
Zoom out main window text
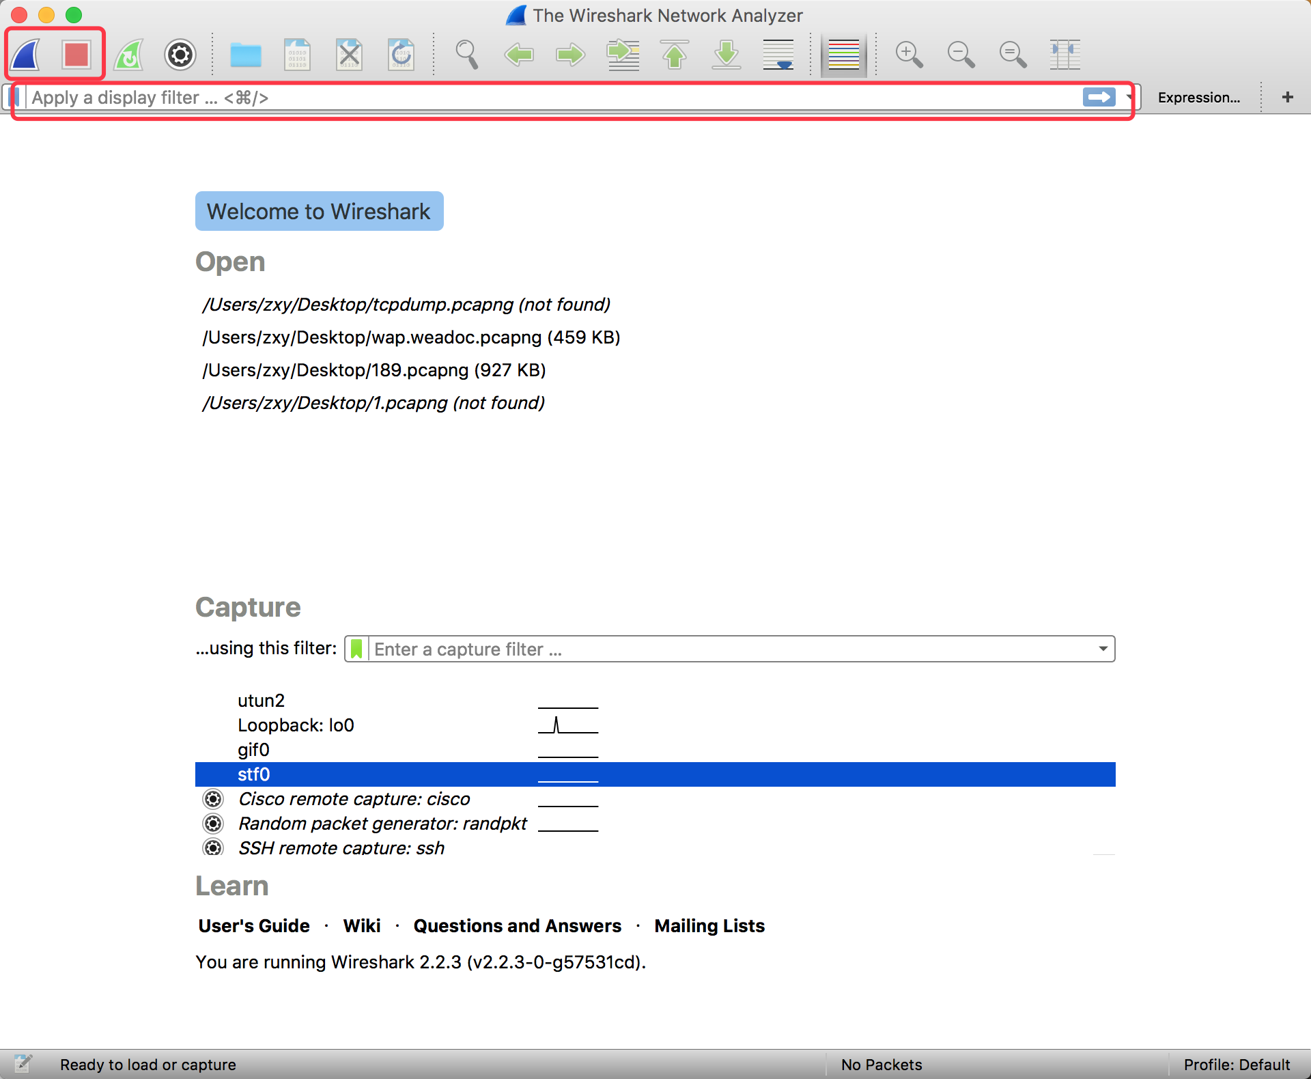pos(961,55)
